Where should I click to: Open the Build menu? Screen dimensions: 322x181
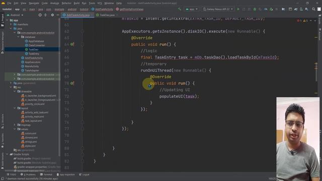(x=76, y=4)
